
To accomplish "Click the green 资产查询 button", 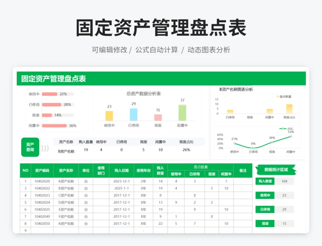I will click(30, 147).
